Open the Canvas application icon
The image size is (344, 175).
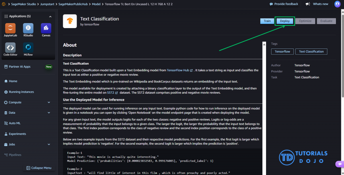click(x=46, y=28)
